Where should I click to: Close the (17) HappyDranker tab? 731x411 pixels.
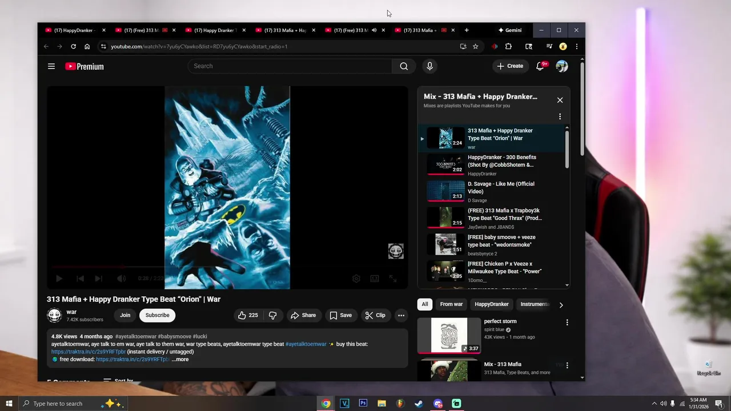point(104,30)
